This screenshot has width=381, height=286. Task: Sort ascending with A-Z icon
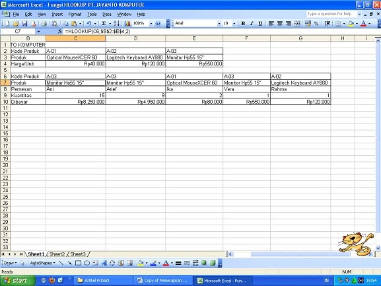tap(116, 24)
